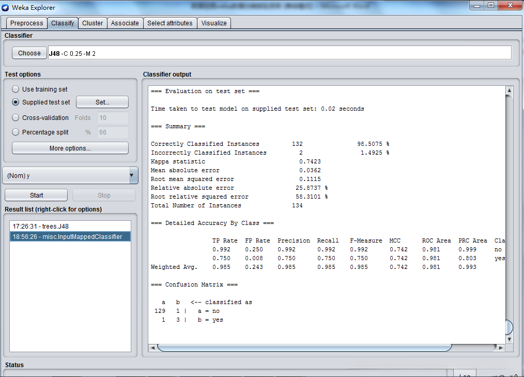The height and width of the screenshot is (377, 524).
Task: Click the horizontal scrollbar left arrow
Action: [x=153, y=348]
